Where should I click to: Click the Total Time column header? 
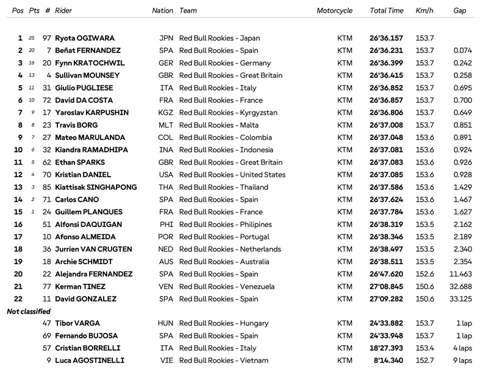point(386,10)
